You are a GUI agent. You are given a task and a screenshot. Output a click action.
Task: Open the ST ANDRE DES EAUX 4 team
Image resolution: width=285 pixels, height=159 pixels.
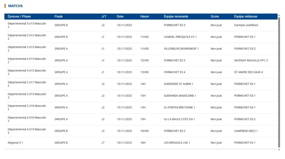(248, 72)
